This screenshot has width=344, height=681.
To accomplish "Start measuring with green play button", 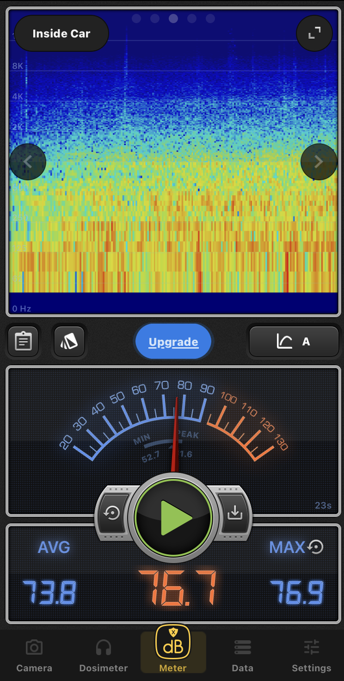I will [x=173, y=517].
